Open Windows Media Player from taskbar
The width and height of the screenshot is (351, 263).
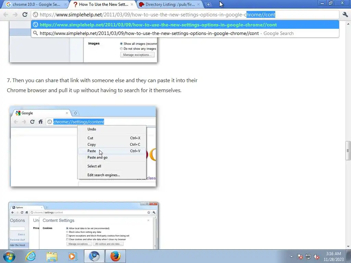coord(72,256)
